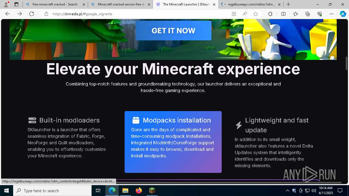The height and width of the screenshot is (196, 349).
Task: Activate the Read aloud icon
Action: pos(245,14)
